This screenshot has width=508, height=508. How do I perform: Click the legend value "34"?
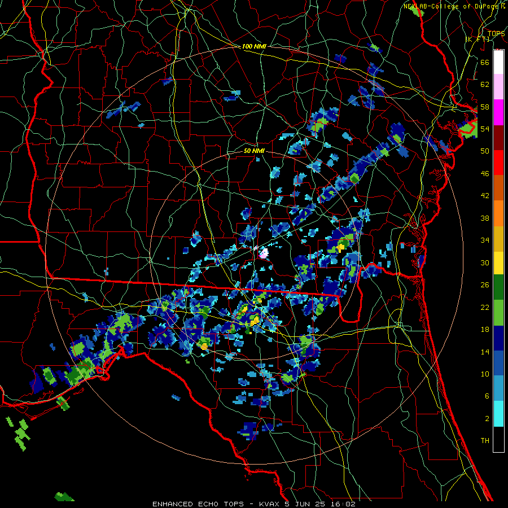tap(485, 240)
